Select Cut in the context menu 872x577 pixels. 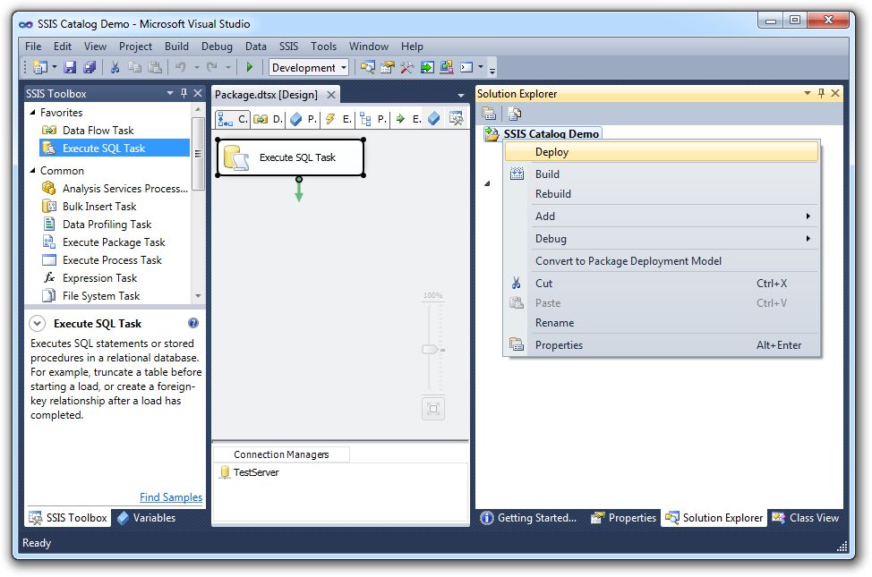[662, 284]
